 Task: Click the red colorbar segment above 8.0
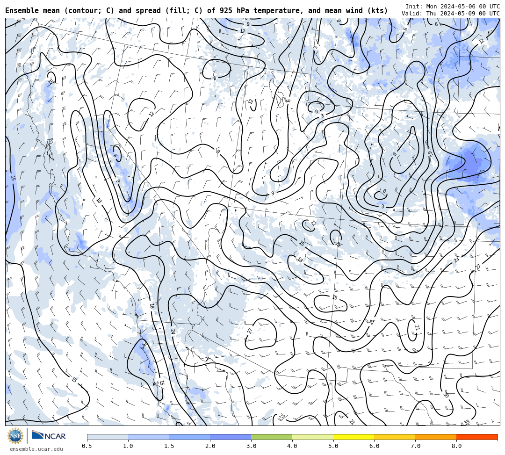pos(477,437)
